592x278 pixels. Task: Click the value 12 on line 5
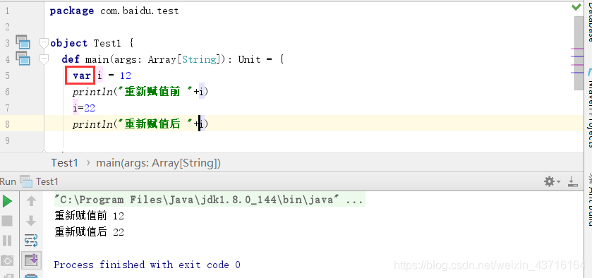coord(126,75)
